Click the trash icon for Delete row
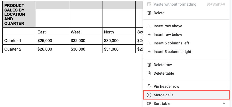This screenshot has height=107, width=232. pos(149,65)
